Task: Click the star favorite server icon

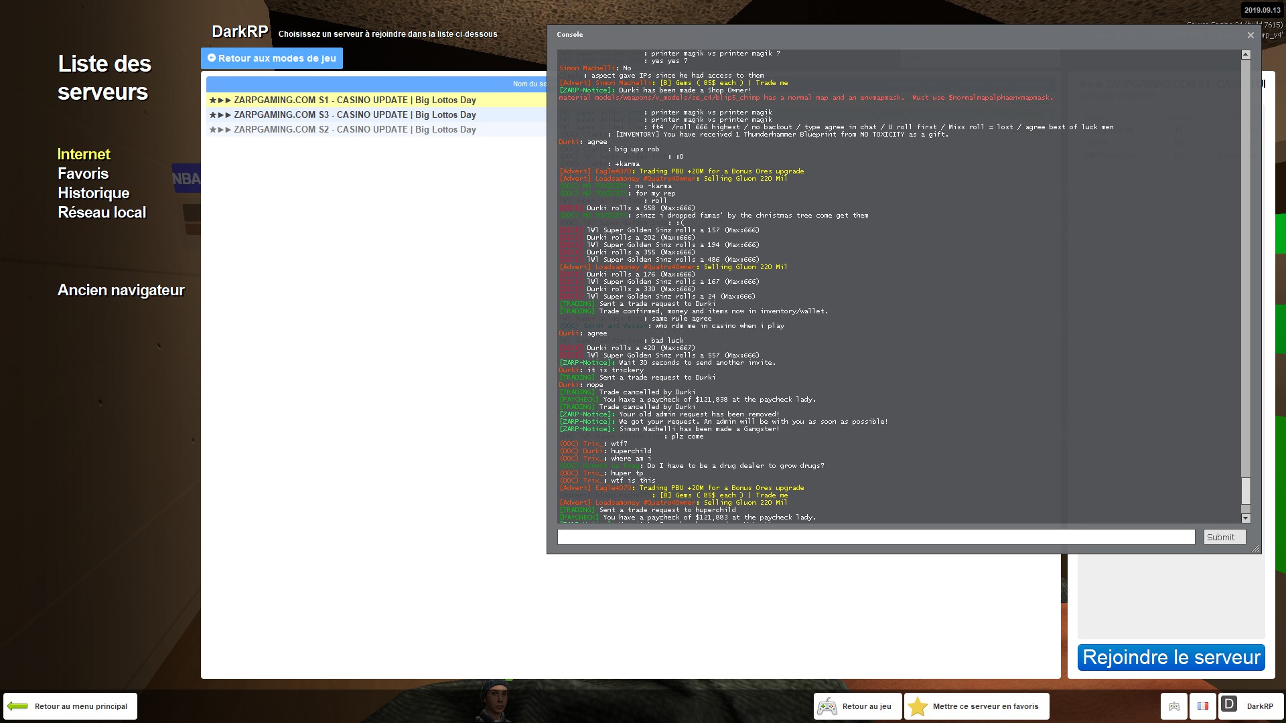Action: click(918, 706)
